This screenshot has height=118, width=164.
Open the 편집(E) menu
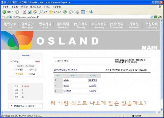point(15,7)
